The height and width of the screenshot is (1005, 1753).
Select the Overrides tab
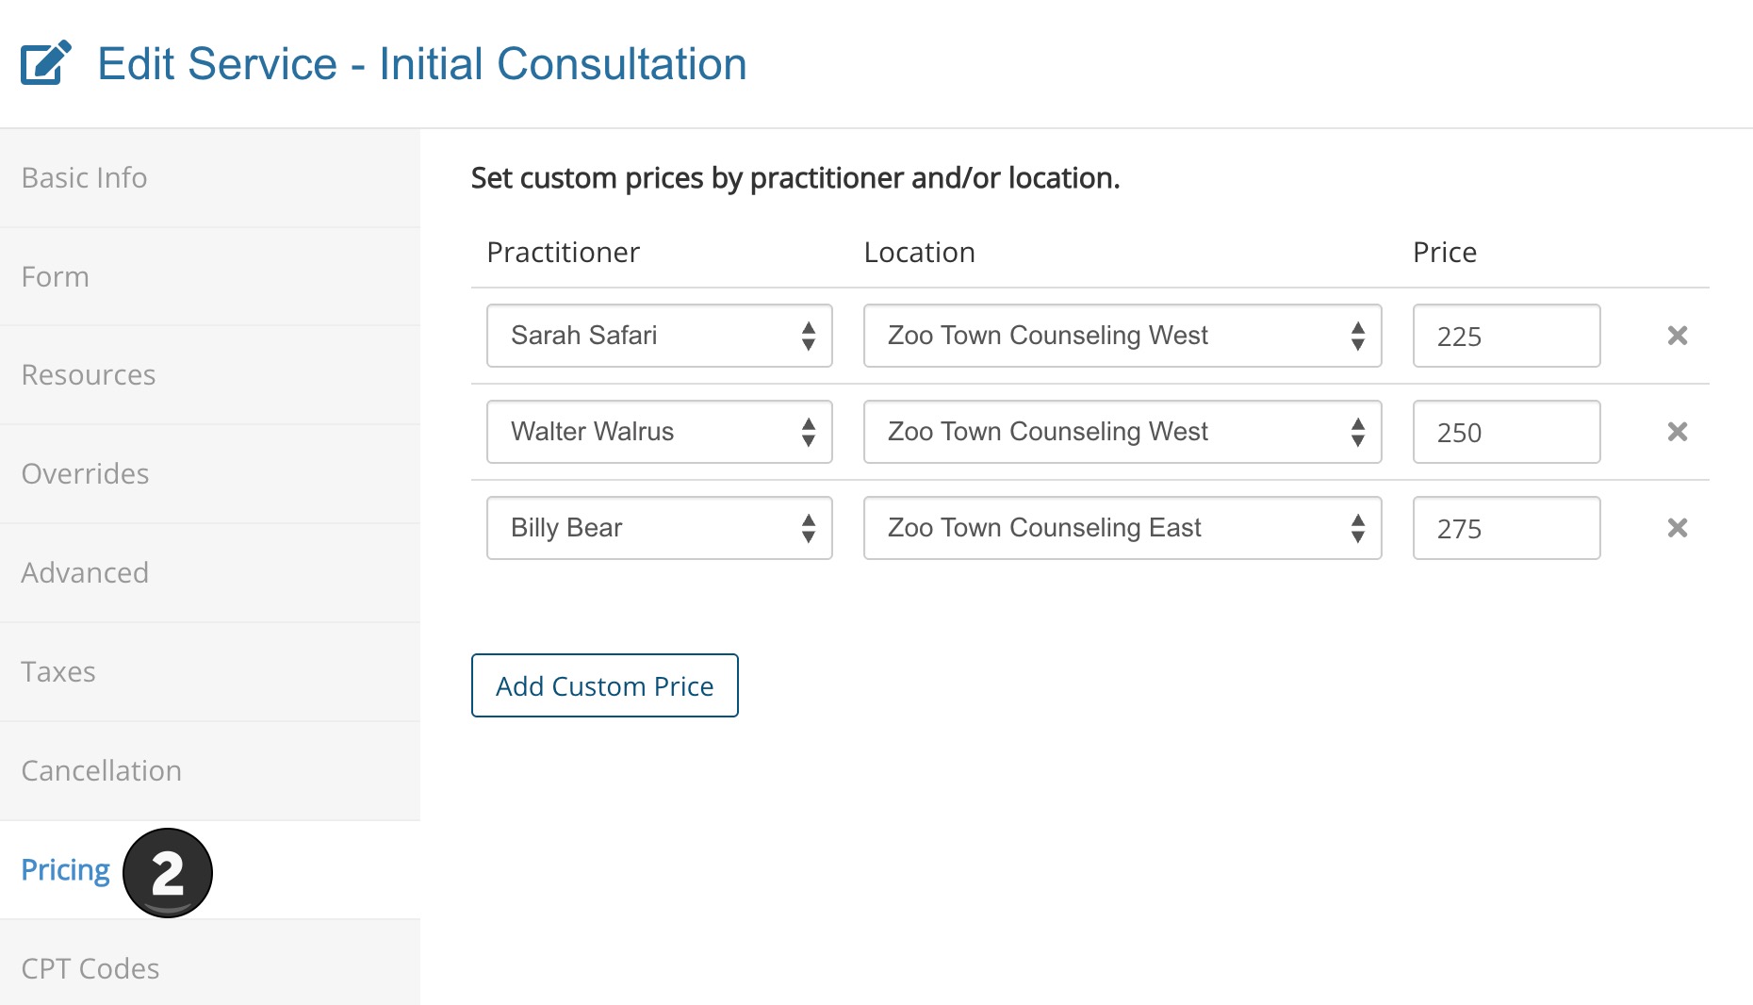tap(85, 474)
